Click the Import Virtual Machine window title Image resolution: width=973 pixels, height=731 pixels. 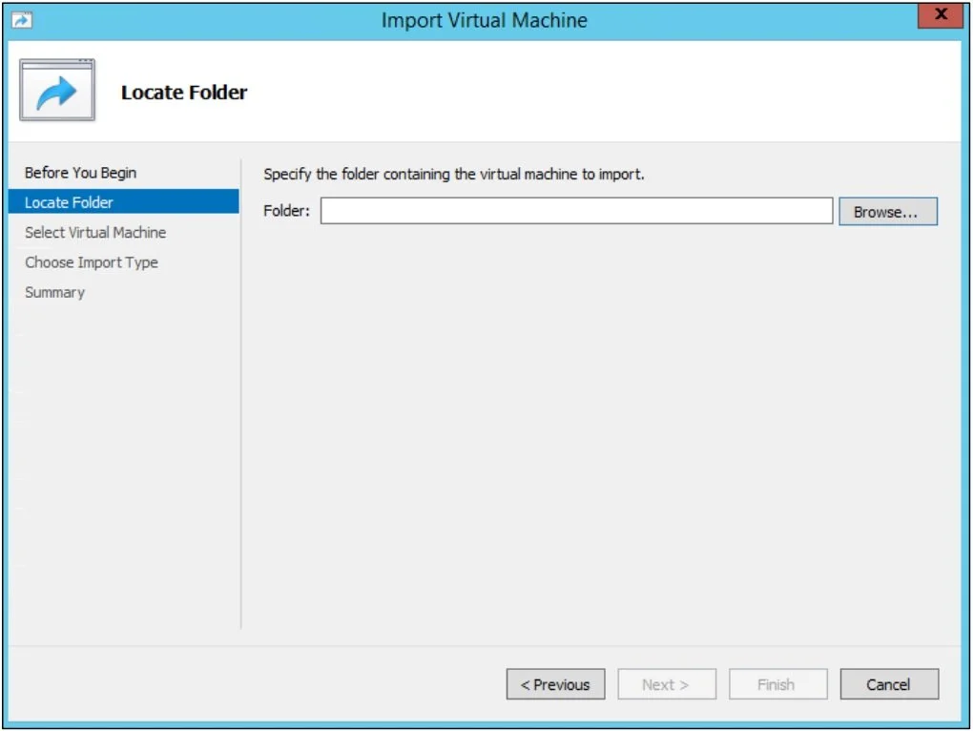coord(484,20)
